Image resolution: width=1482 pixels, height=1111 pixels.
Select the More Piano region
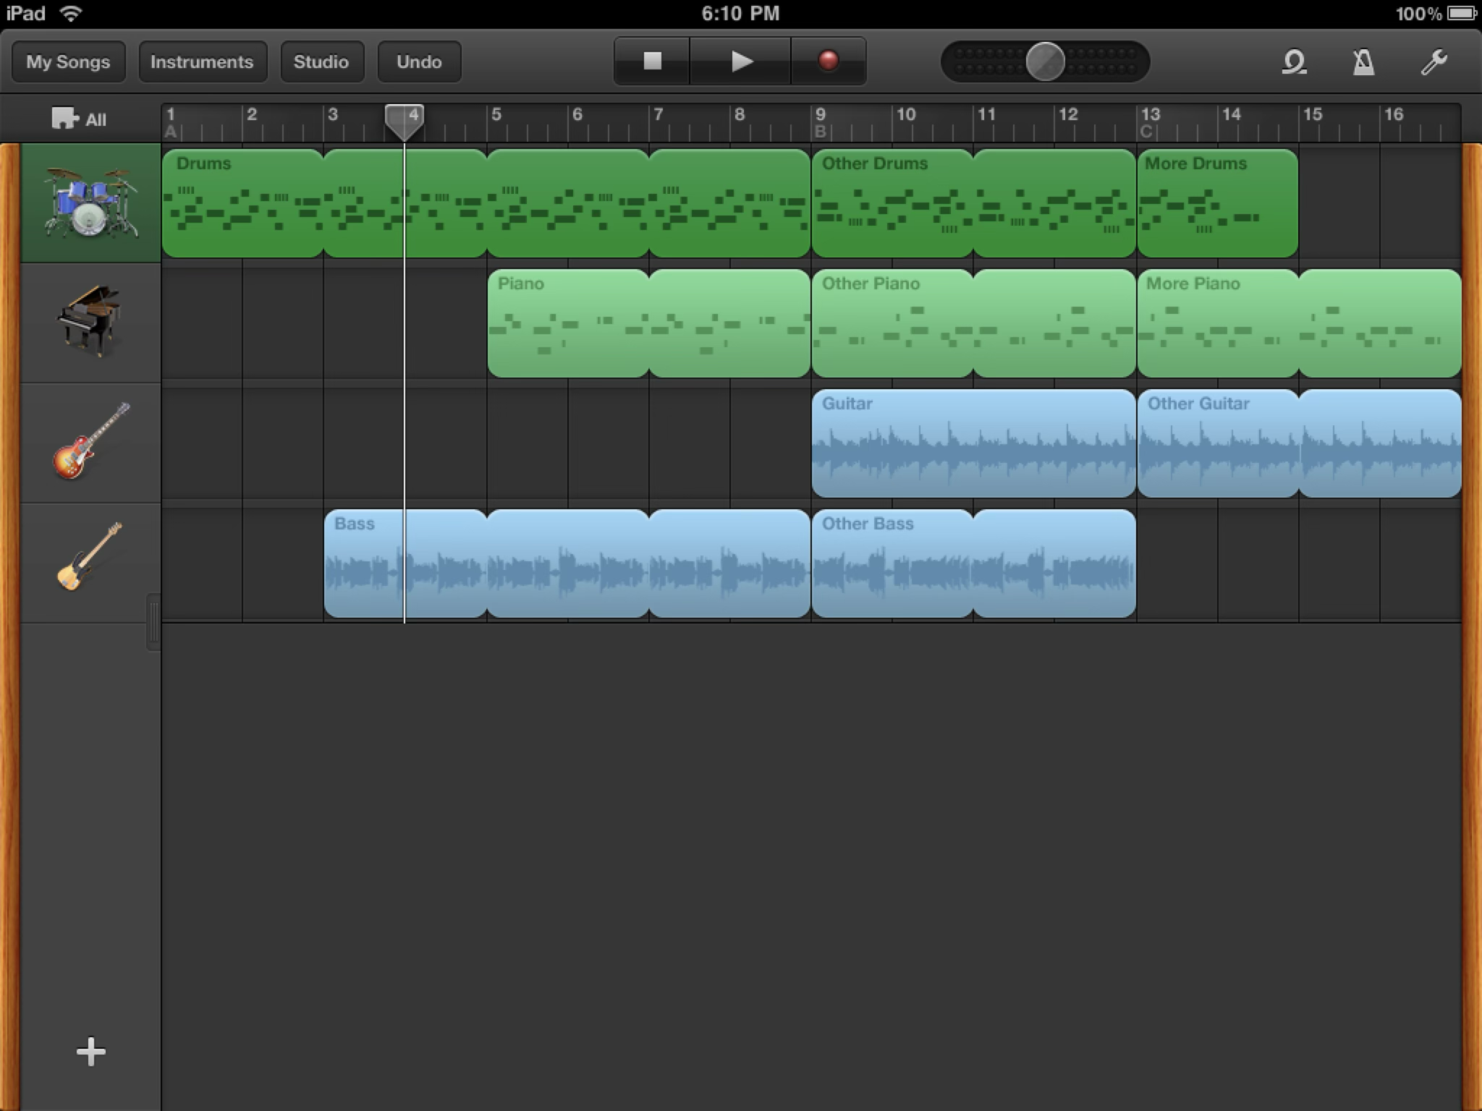pos(1299,323)
